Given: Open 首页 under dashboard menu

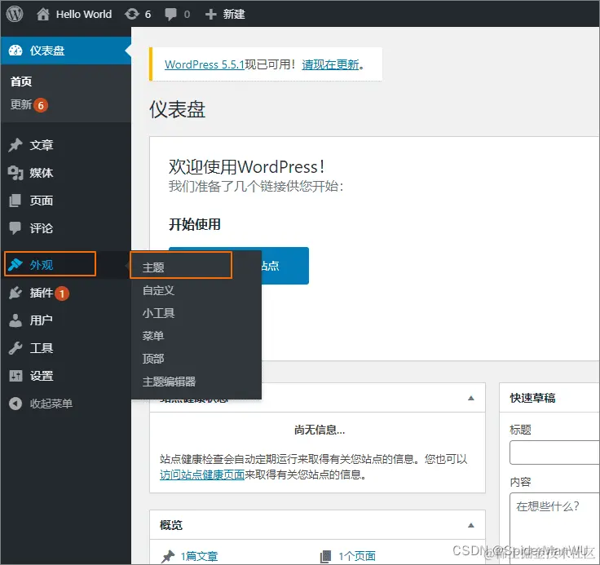Looking at the screenshot, I should (21, 82).
